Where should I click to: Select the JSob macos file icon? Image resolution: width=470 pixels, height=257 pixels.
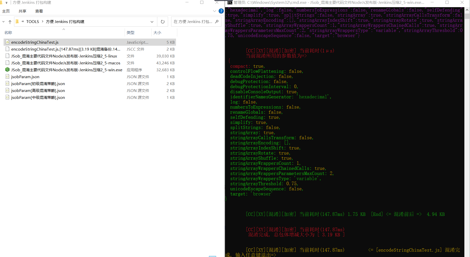click(7, 63)
